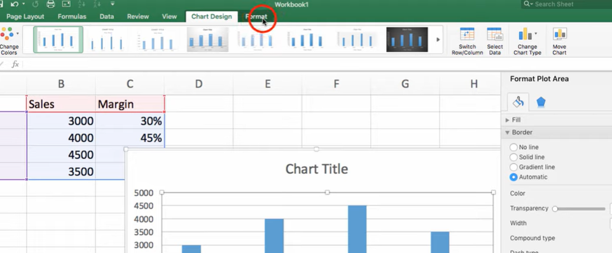
Task: Click the fx insert function icon
Action: pos(15,64)
